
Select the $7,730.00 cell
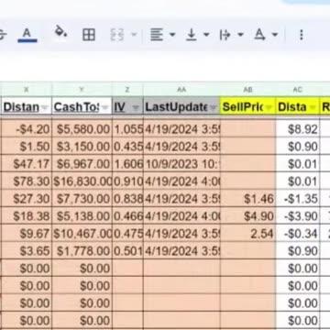tap(82, 199)
